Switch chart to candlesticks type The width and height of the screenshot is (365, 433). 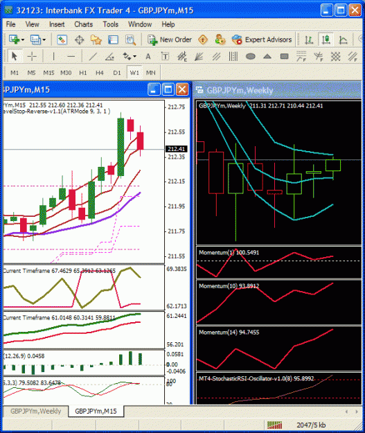point(326,39)
